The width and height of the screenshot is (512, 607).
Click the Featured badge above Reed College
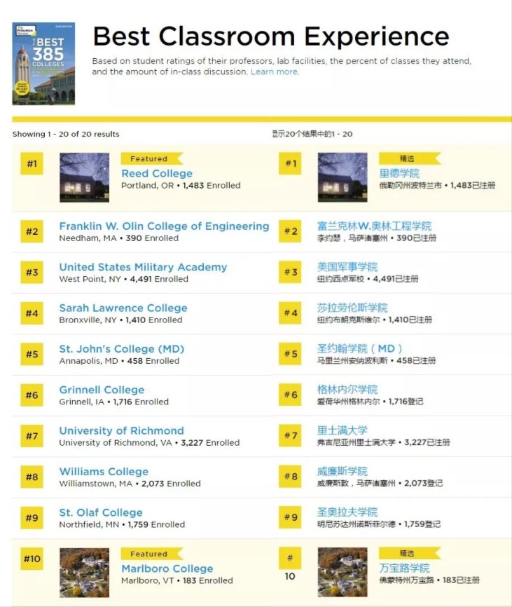click(x=151, y=158)
